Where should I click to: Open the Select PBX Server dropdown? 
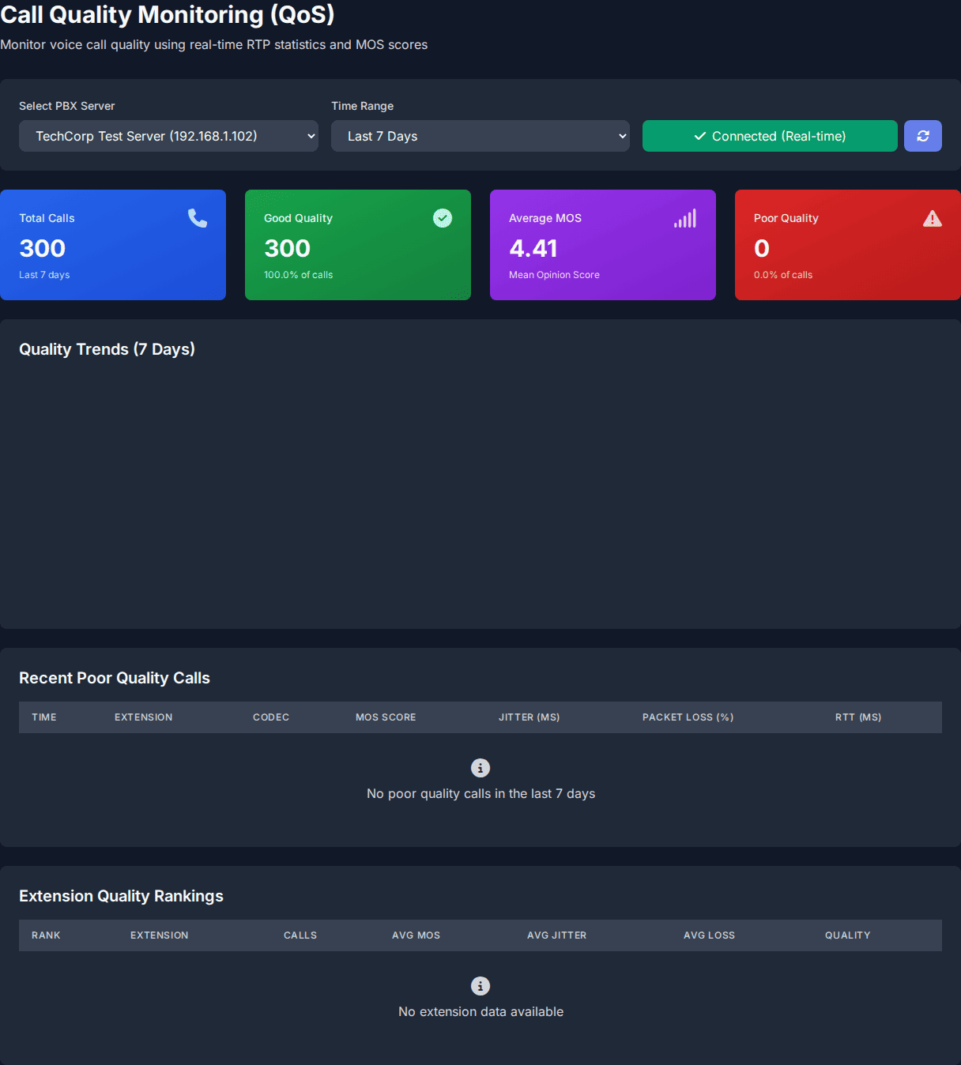pos(168,136)
